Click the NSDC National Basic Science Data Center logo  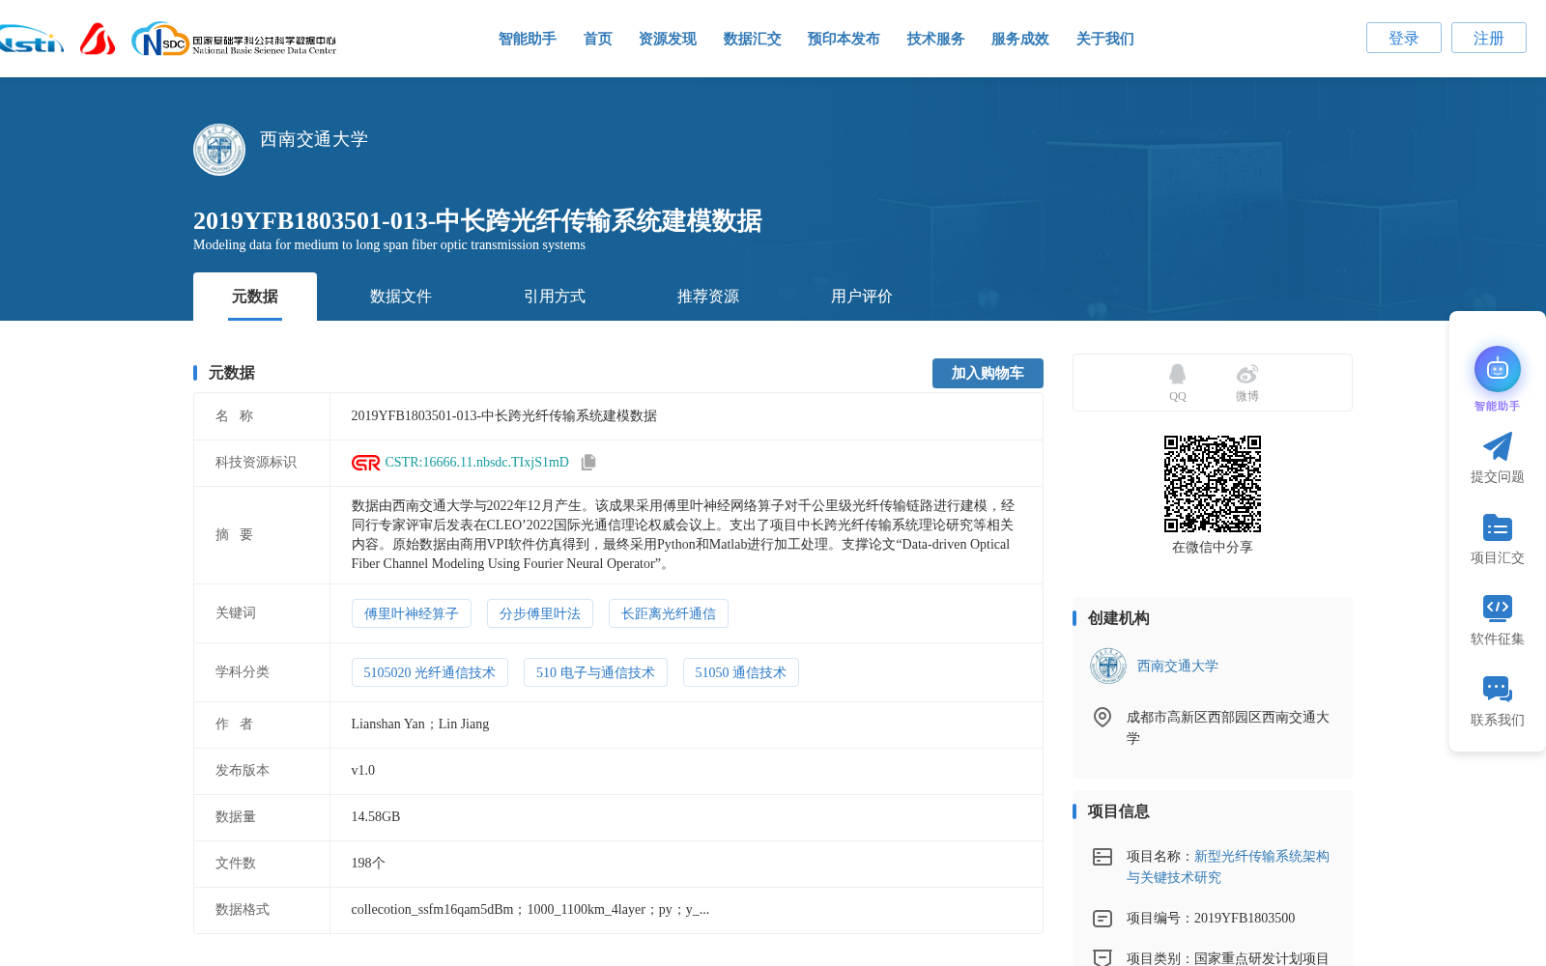pyautogui.click(x=234, y=40)
